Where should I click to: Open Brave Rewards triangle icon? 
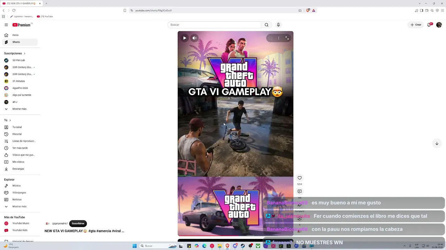click(314, 10)
